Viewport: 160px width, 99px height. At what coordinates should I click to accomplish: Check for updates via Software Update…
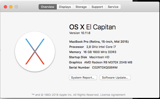tap(115, 78)
